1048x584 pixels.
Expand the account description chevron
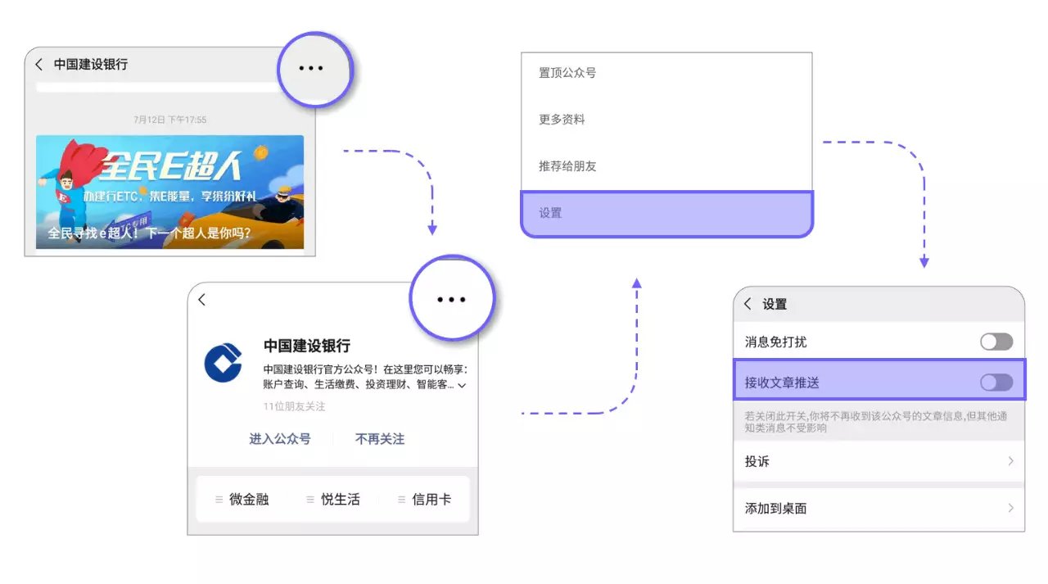point(462,385)
